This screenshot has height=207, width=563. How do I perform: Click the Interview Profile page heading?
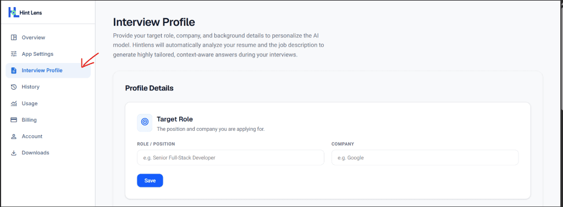[x=154, y=22]
